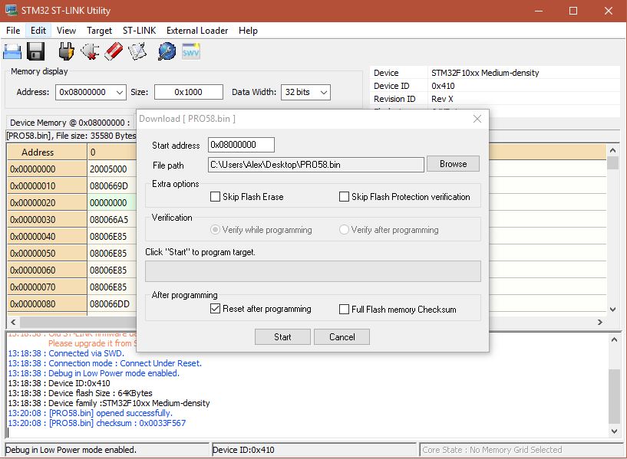
Task: Click memory cell value 080066A5
Action: (108, 219)
